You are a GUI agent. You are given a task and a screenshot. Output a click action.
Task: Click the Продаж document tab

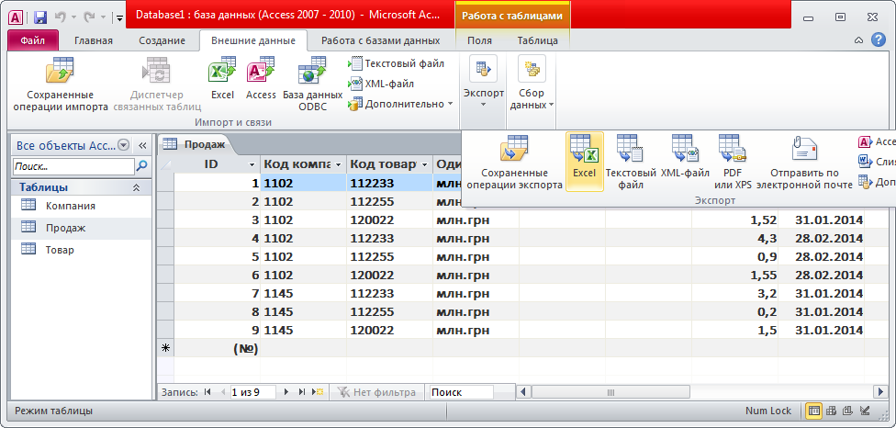click(195, 144)
